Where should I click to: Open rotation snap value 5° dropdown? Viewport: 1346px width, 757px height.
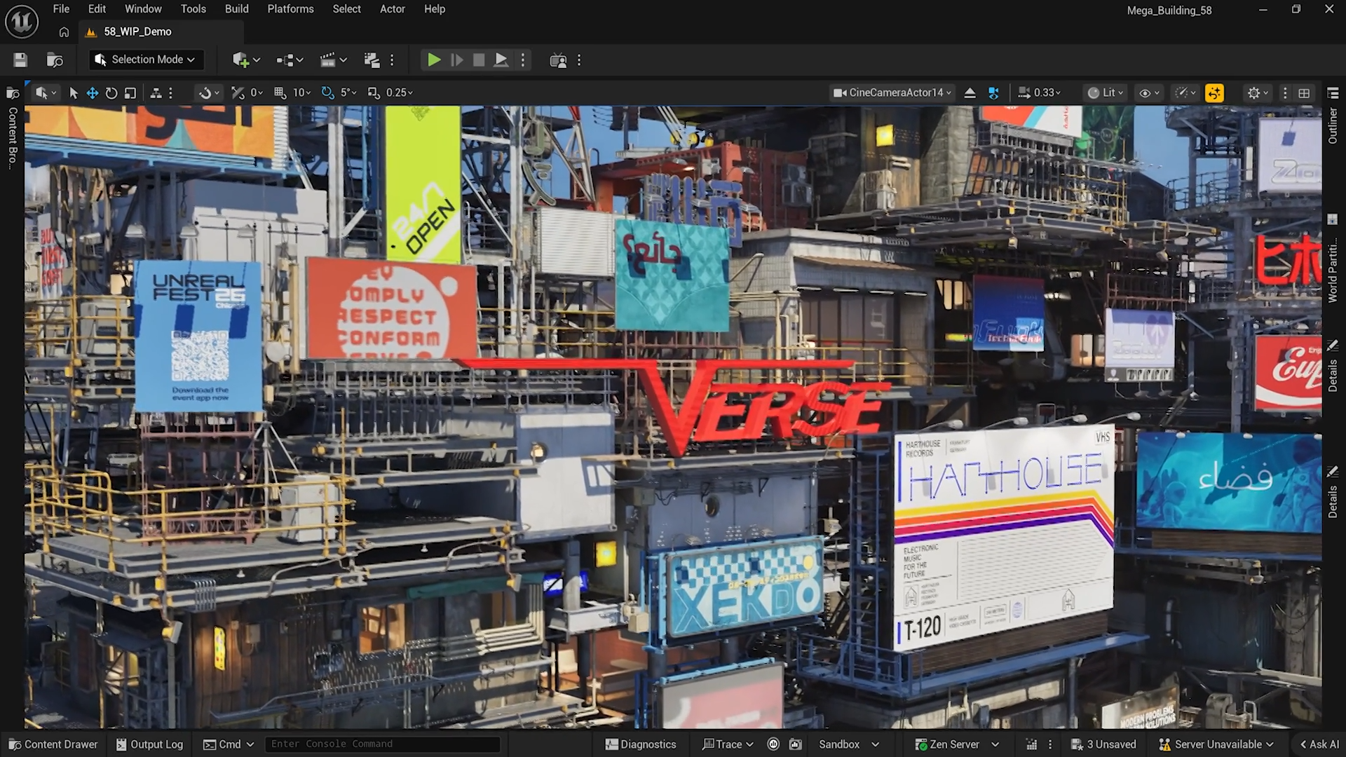pos(348,93)
